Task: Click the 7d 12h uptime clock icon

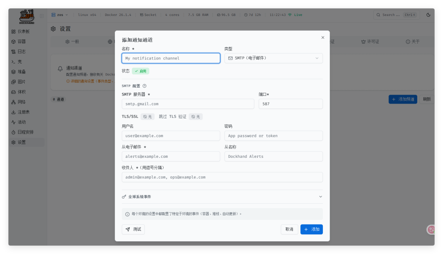Action: [x=246, y=15]
